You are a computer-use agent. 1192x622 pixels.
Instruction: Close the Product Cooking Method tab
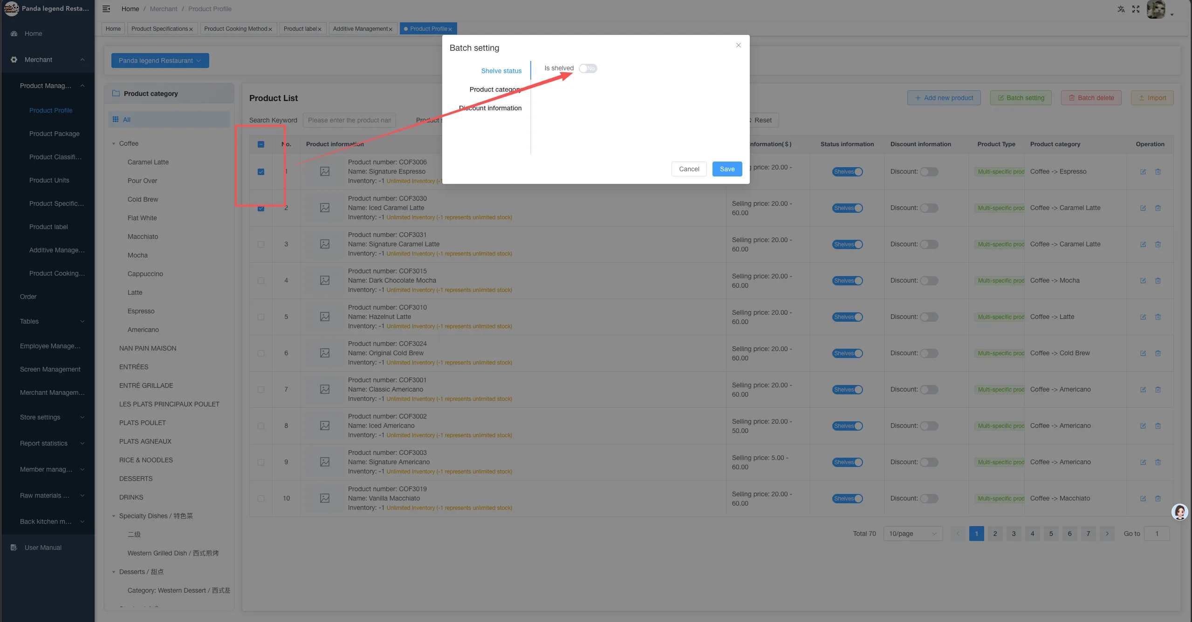(x=270, y=29)
